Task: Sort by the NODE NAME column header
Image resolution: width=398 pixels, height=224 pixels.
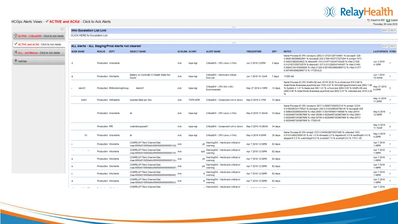Action: [x=78, y=52]
